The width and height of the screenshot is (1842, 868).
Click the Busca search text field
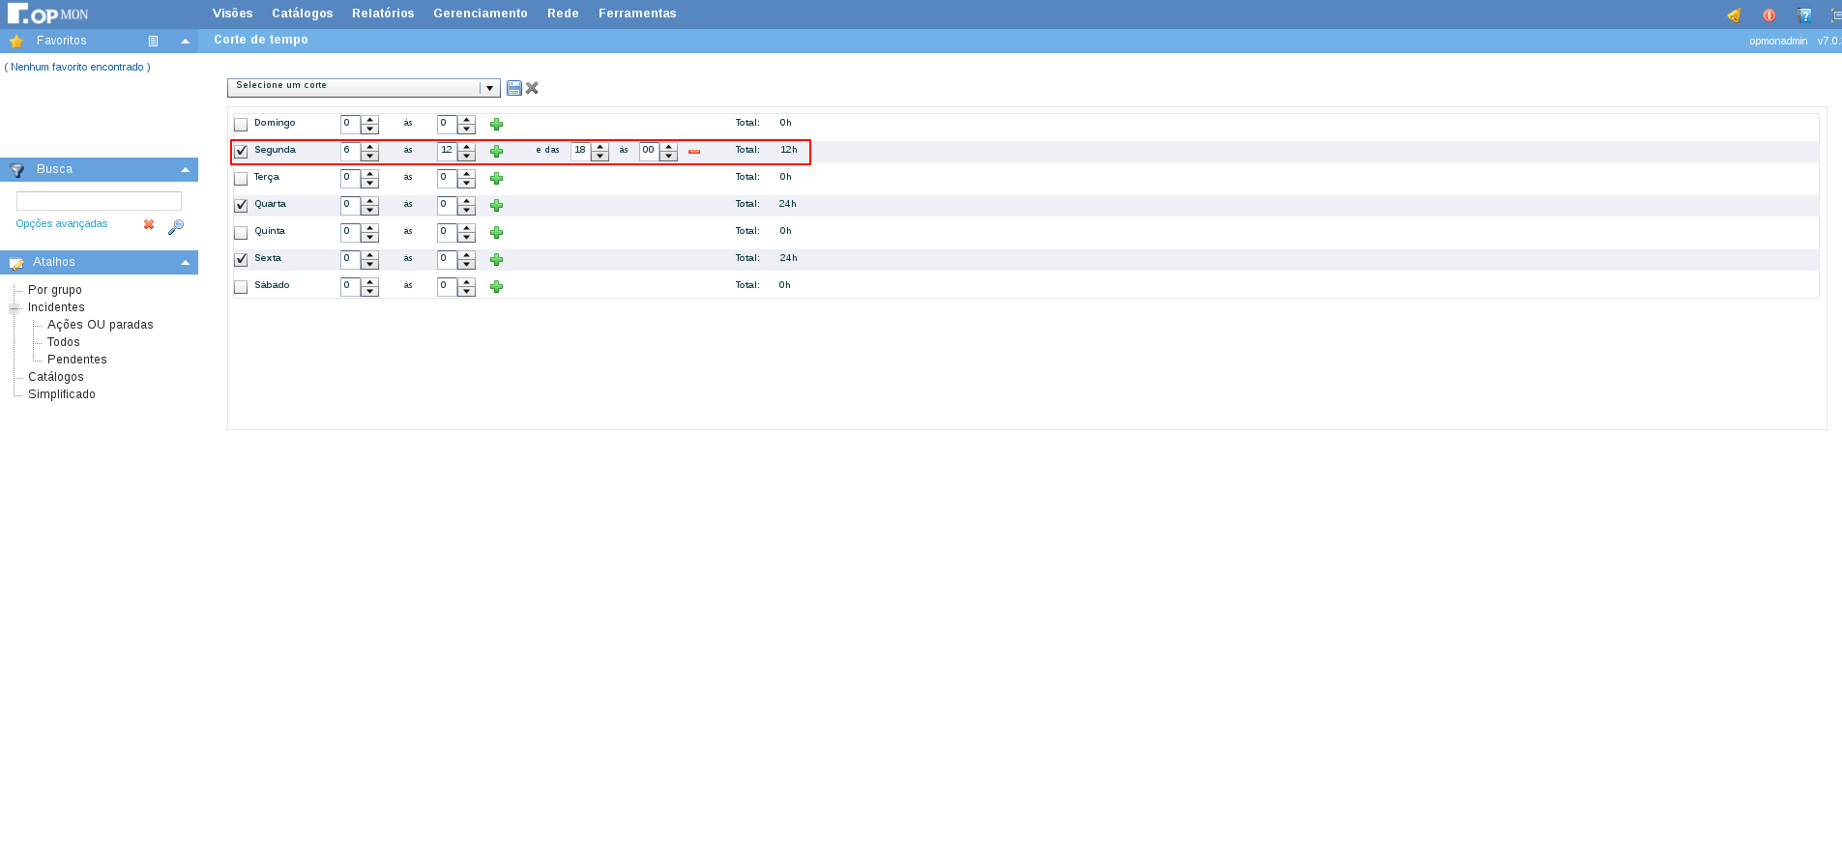click(x=99, y=201)
